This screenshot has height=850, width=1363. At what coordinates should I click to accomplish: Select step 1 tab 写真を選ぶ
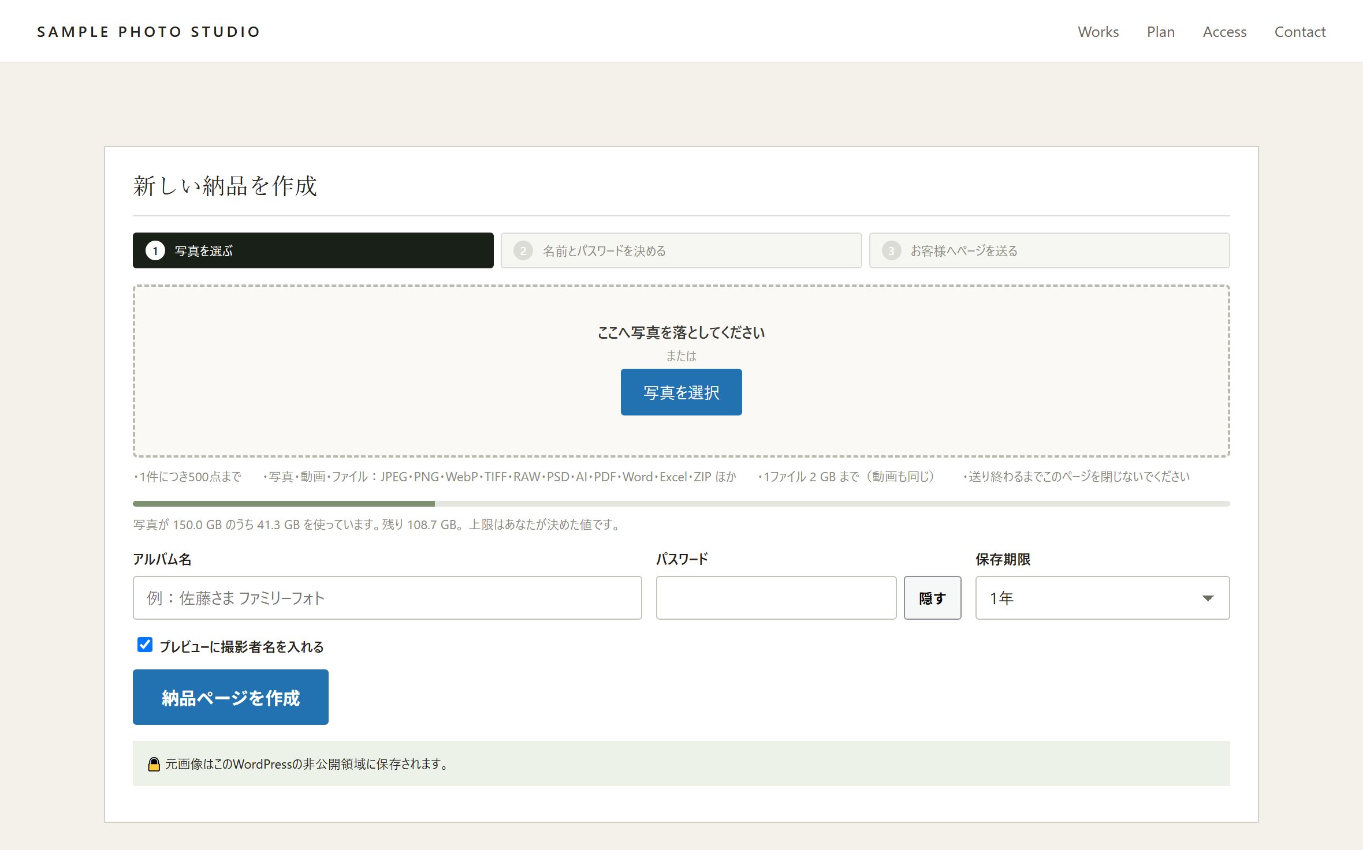(313, 250)
